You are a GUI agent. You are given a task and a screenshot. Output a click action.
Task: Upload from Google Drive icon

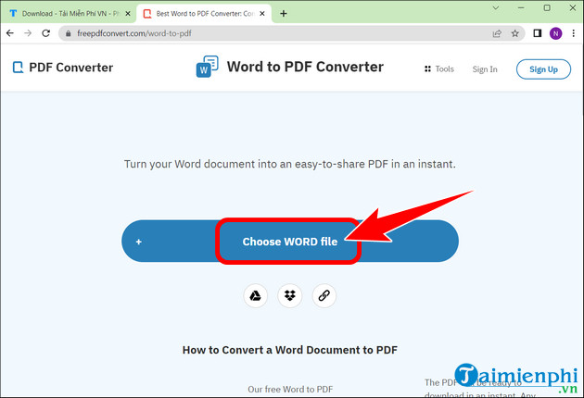pos(255,296)
